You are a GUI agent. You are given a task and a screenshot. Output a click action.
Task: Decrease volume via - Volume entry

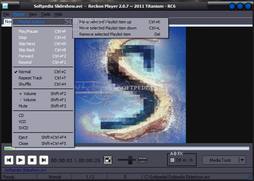point(43,100)
